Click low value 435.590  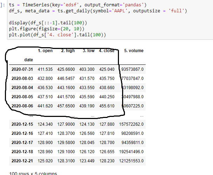tap(87, 97)
